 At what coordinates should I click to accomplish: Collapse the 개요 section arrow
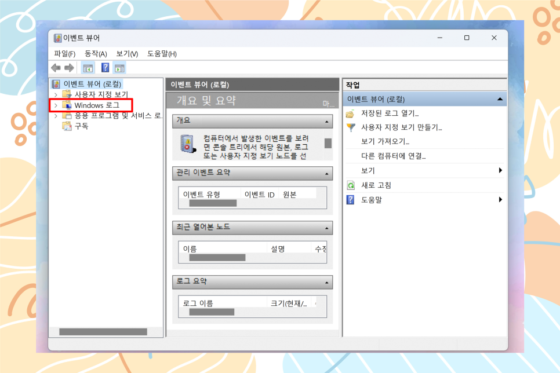click(327, 122)
